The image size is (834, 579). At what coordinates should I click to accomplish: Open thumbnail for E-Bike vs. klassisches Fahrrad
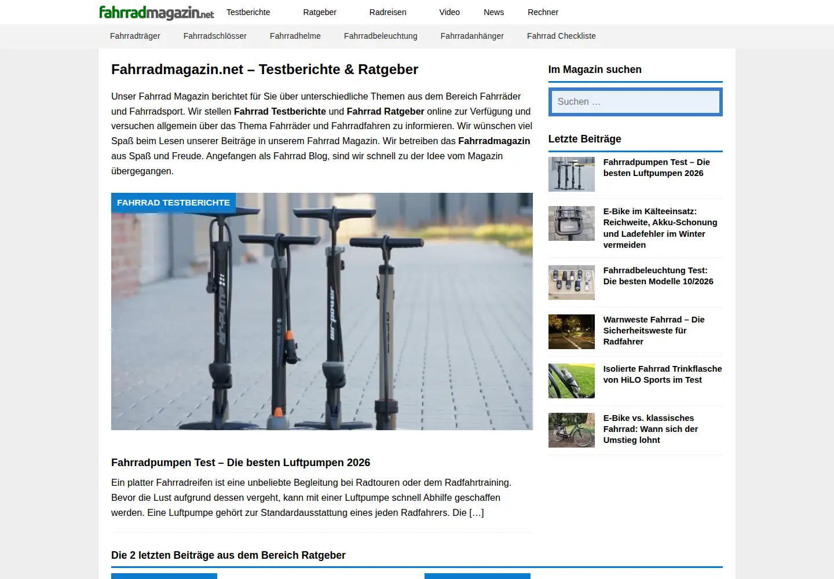(x=572, y=430)
